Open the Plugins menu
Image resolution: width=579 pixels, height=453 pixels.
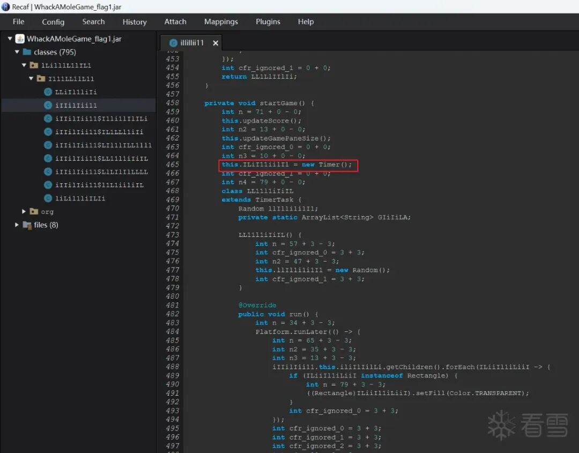pyautogui.click(x=268, y=22)
